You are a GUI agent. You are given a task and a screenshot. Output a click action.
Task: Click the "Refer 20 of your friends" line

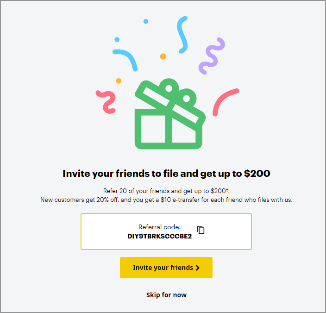tap(166, 191)
